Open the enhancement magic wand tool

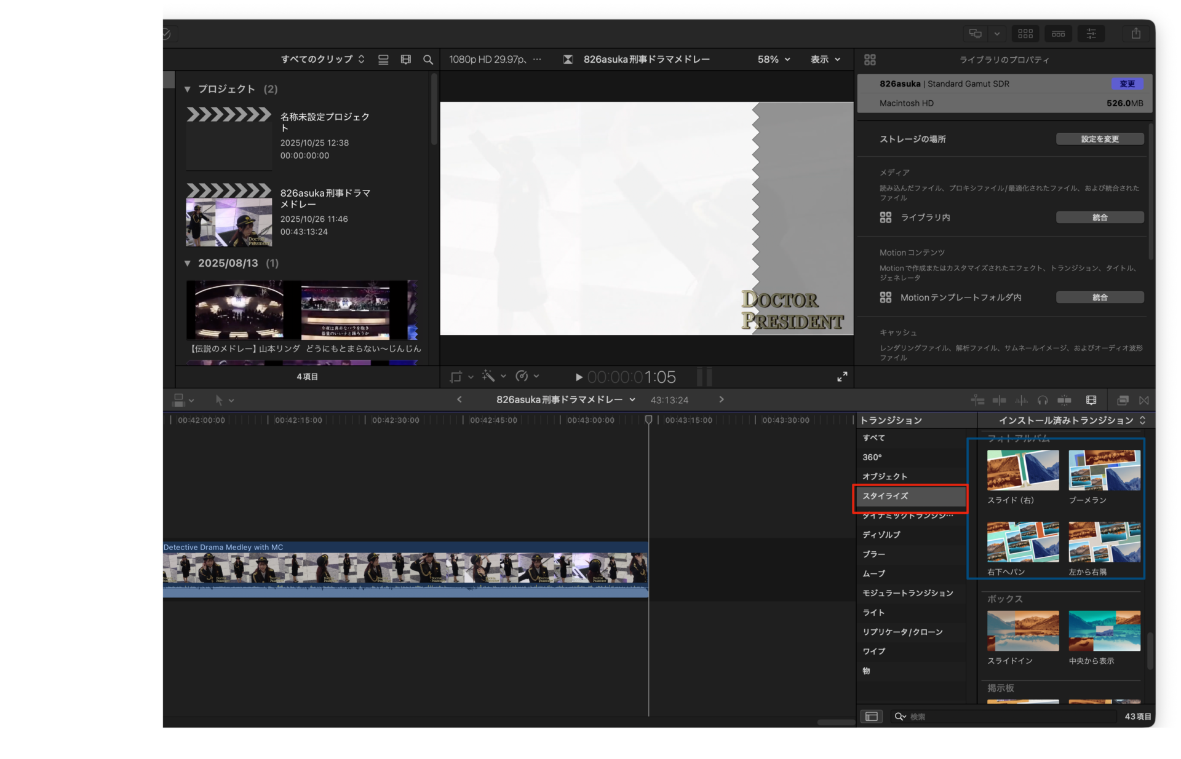[x=488, y=376]
